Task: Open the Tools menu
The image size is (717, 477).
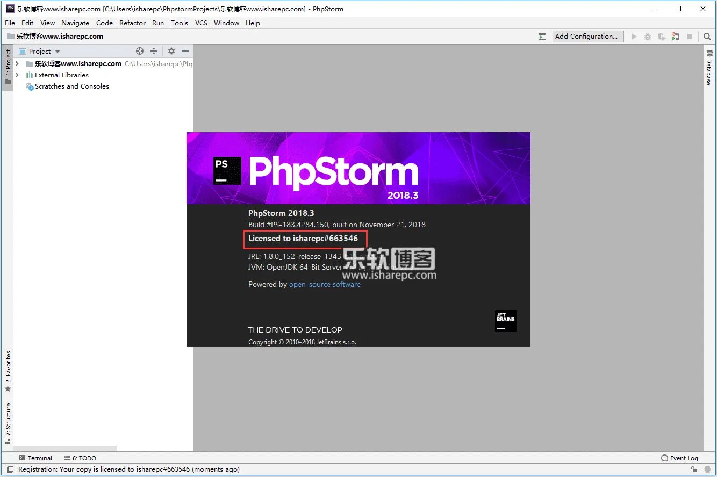Action: point(180,23)
